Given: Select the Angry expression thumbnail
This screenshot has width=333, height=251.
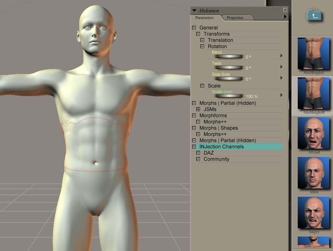Looking at the screenshot, I should coord(313,212).
